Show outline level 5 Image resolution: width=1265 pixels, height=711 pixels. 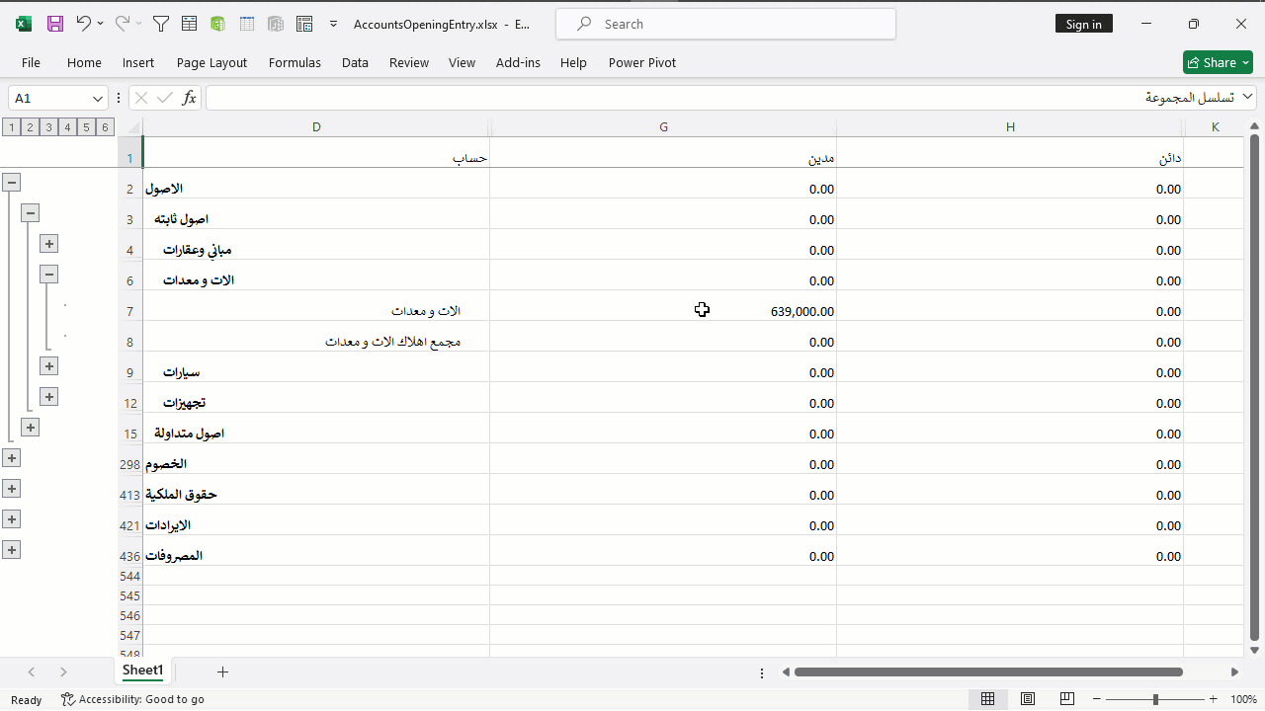coord(86,127)
